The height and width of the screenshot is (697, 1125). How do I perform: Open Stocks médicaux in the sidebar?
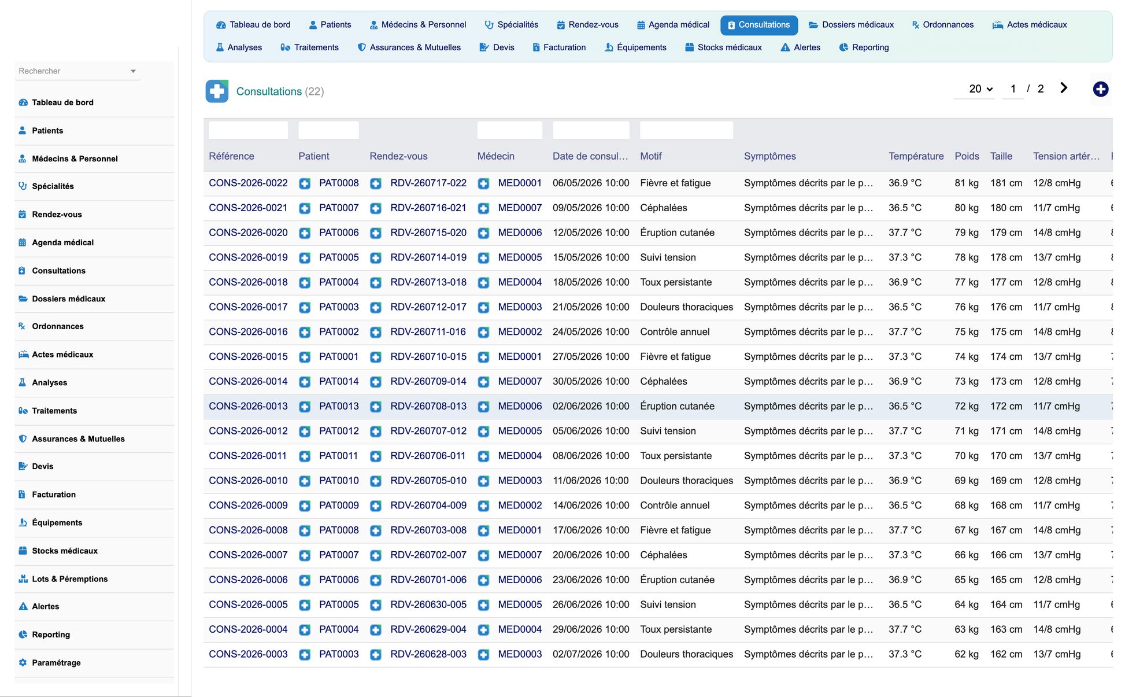tap(65, 551)
